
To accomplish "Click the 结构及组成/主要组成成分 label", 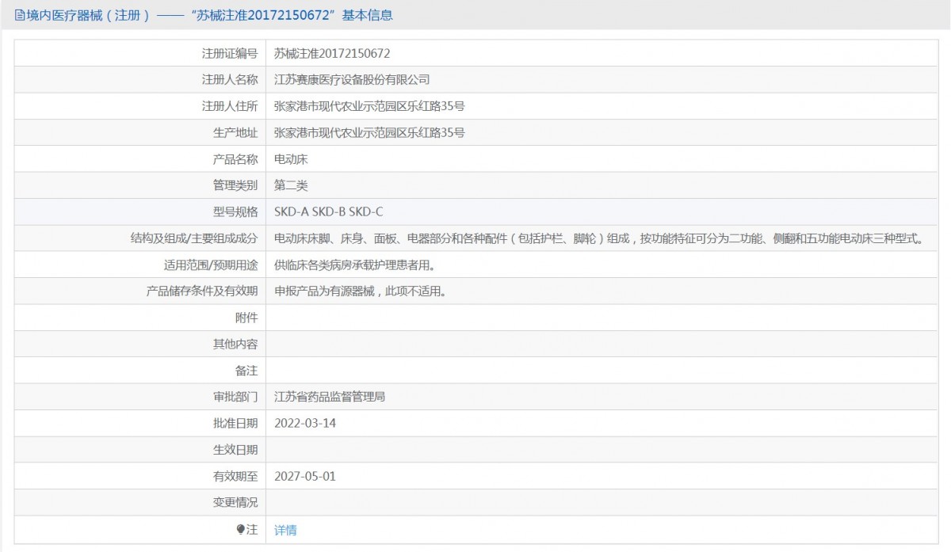I will (194, 238).
